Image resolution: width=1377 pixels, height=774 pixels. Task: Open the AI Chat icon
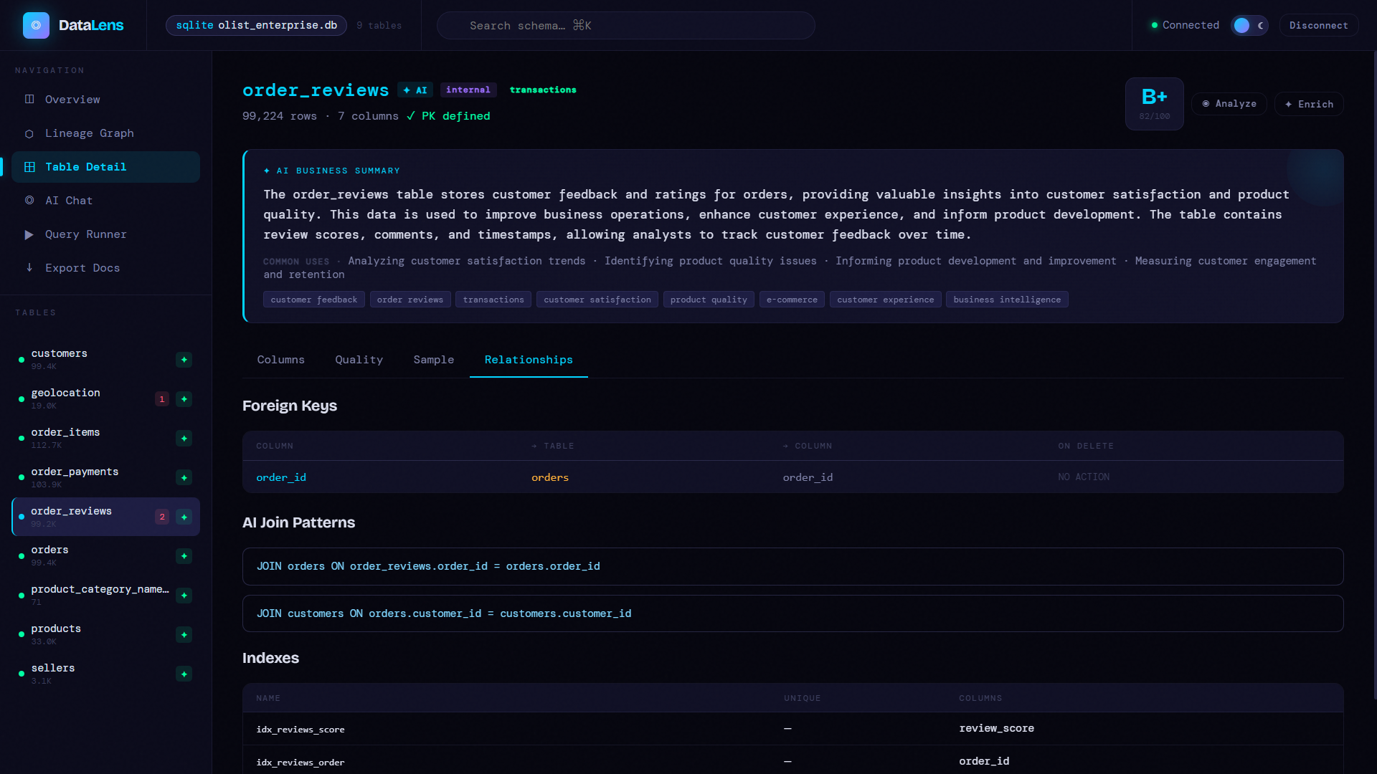tap(29, 201)
